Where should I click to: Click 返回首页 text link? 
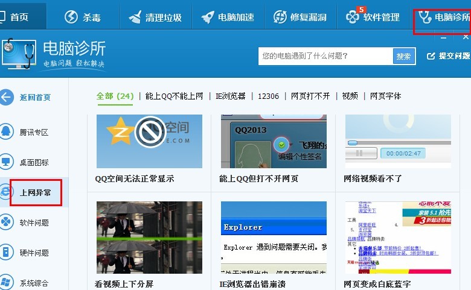pyautogui.click(x=35, y=98)
